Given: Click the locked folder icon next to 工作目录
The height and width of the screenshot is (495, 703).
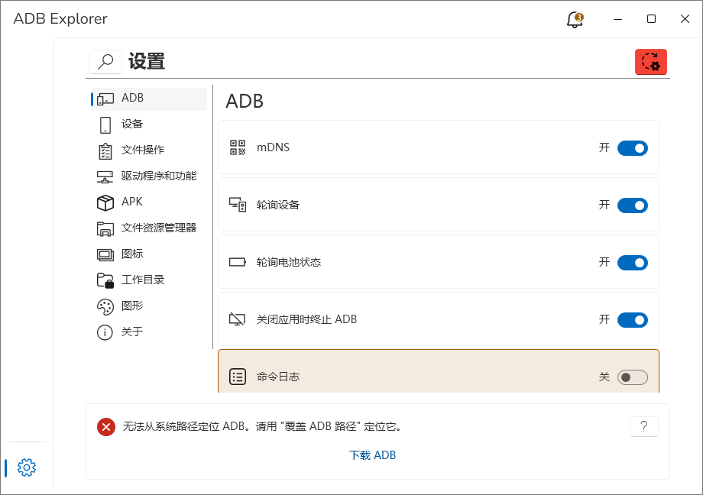Looking at the screenshot, I should tap(105, 280).
